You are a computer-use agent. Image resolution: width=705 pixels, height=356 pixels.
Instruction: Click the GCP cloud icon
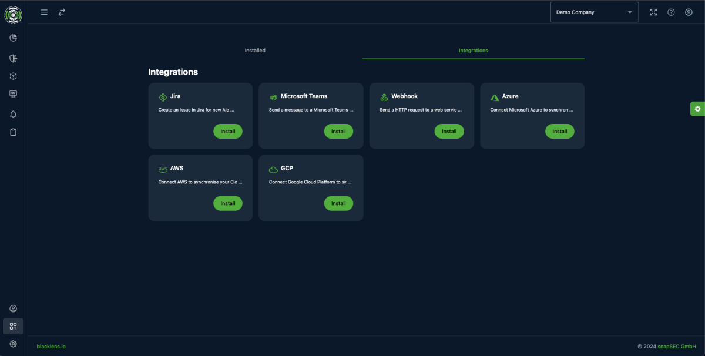(273, 169)
